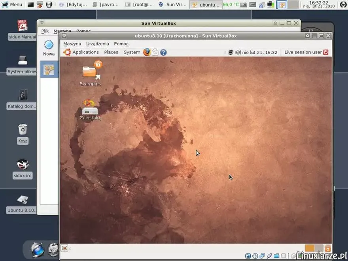Select the virtual machine entry in VirtualBox list

coord(49,70)
